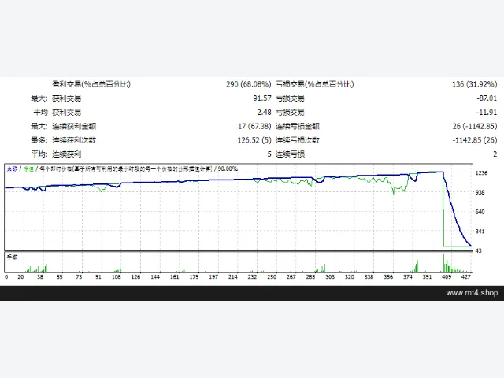
Task: Select the average loss trade value -11.91
Action: coord(487,112)
